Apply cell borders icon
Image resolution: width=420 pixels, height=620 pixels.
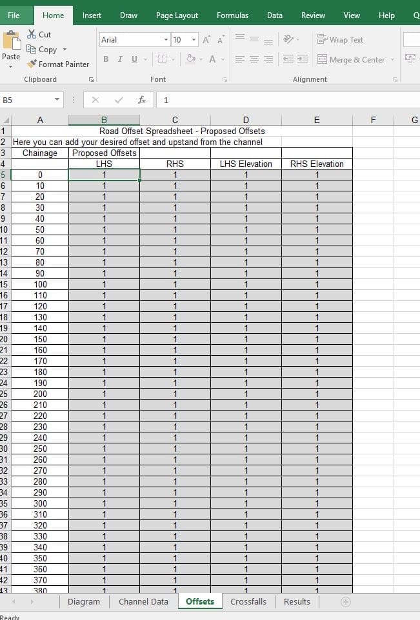tap(162, 59)
